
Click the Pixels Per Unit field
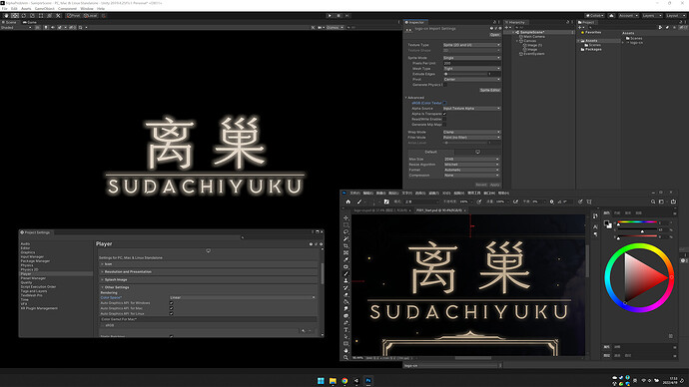tap(471, 63)
